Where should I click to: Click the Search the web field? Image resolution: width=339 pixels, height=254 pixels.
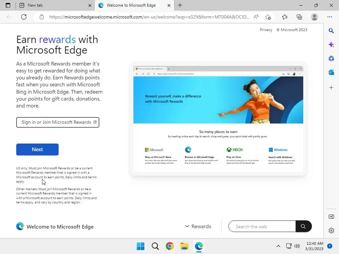(x=262, y=226)
